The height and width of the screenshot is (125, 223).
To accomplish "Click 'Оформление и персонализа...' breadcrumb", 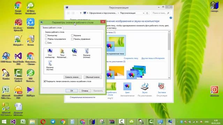I will [103, 13].
